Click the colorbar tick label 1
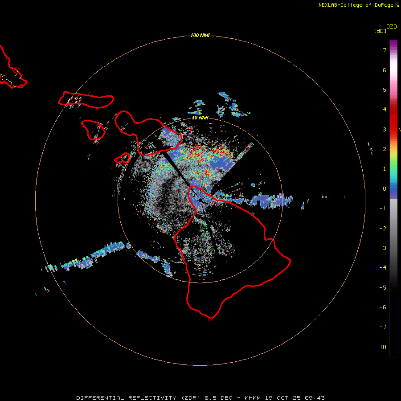This screenshot has width=401, height=401. point(385,169)
